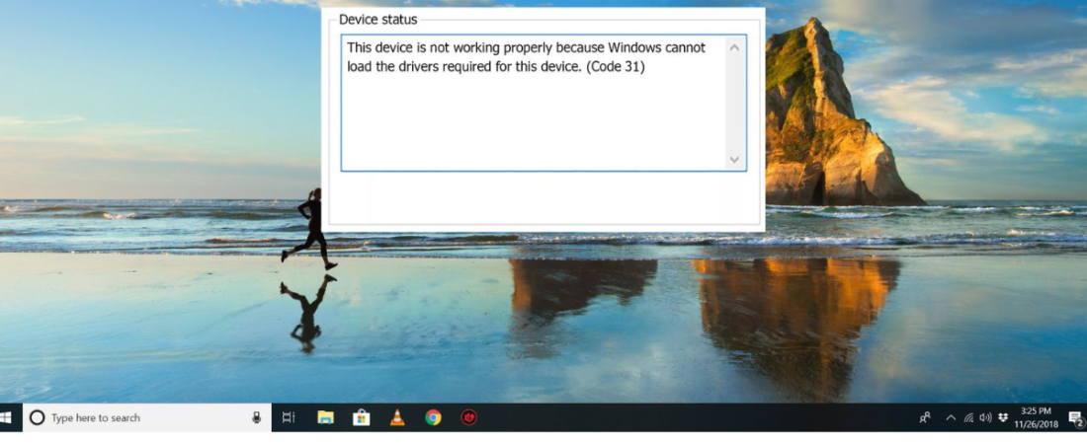Click the Cortana circle icon

(x=38, y=417)
